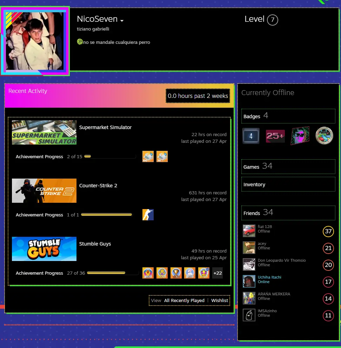View the fifth Stumble Guys crown achievement icon
The width and height of the screenshot is (341, 348).
[x=204, y=273]
